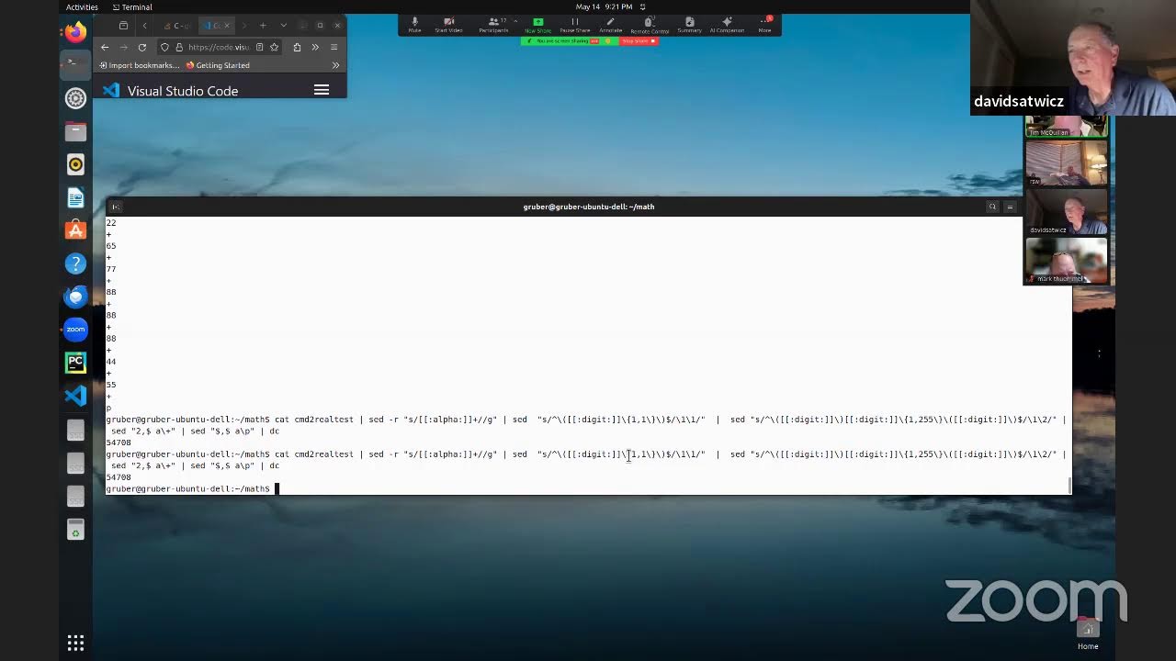
Task: Open the clock showing May 14 9:21 PM
Action: 605,7
